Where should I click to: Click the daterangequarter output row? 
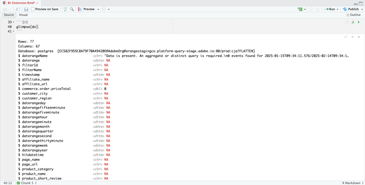coord(64,131)
